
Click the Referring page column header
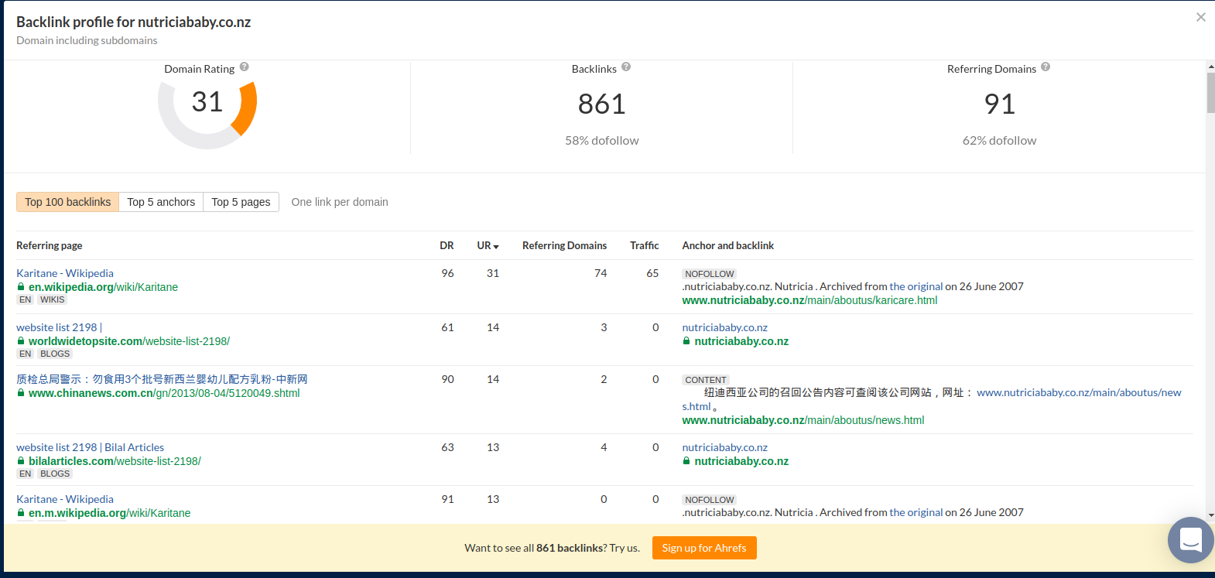(50, 245)
